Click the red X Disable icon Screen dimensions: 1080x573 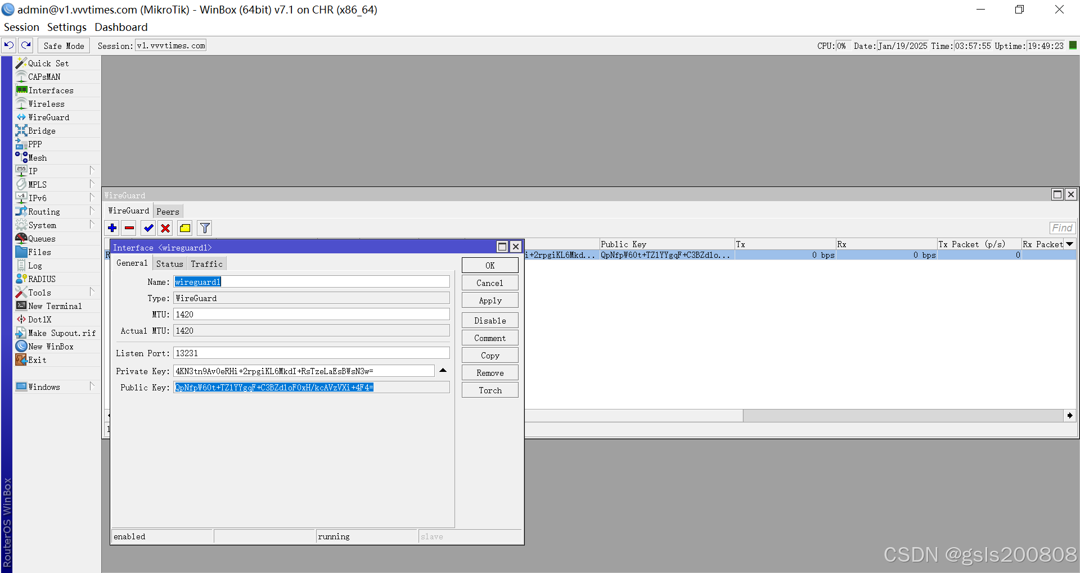(x=165, y=228)
